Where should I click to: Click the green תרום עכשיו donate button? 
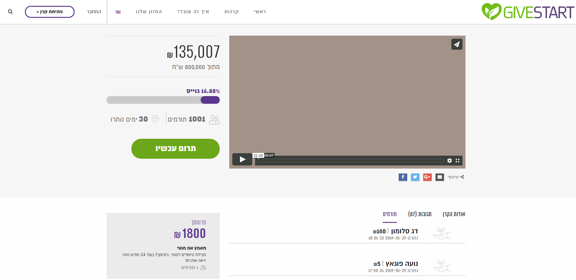click(x=176, y=149)
